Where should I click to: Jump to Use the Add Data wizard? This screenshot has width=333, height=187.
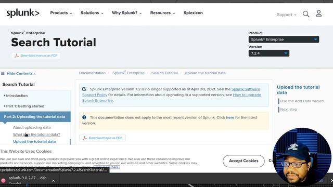(x=302, y=101)
